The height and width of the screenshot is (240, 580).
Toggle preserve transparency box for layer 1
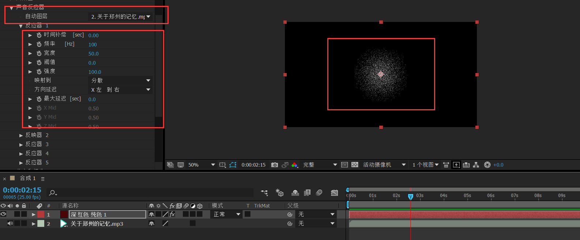tap(248, 214)
